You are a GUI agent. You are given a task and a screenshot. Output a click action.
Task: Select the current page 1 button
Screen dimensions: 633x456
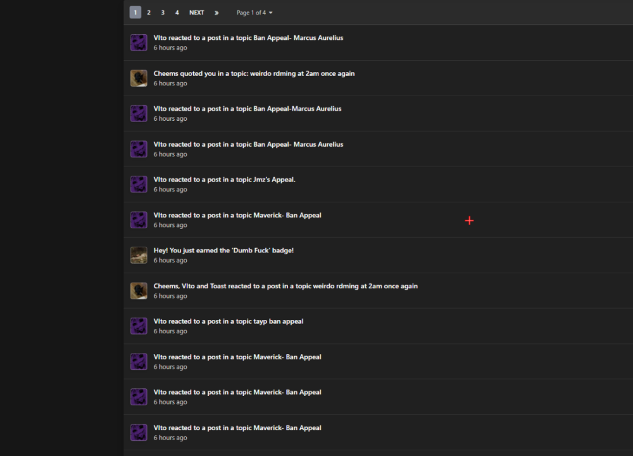pyautogui.click(x=135, y=13)
